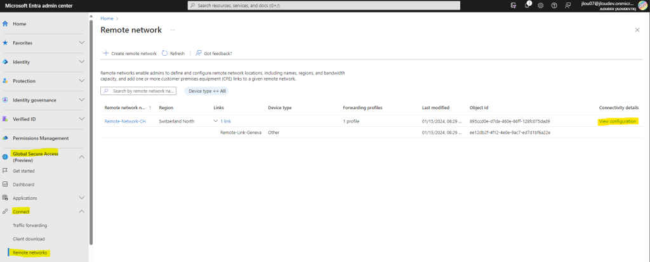Screen dimensions: 650x262
Task: Open the notifications bell
Action: [x=527, y=5]
